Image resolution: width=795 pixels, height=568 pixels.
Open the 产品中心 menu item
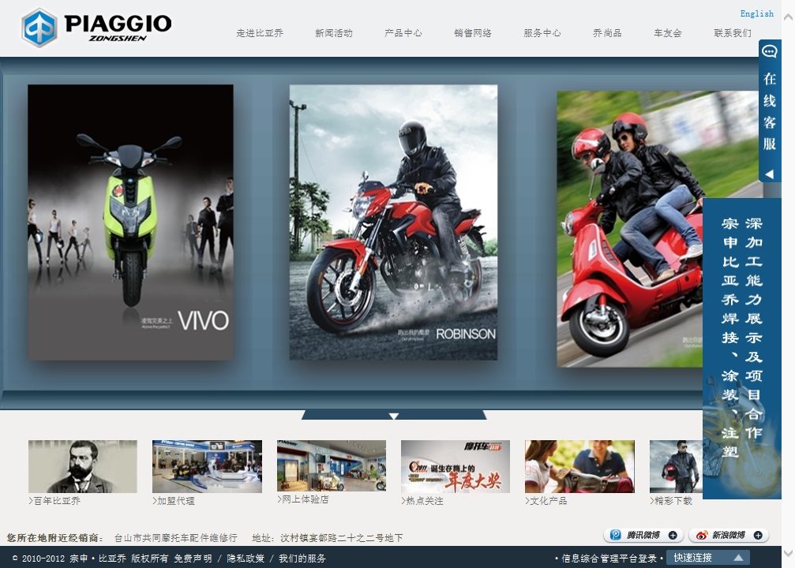click(403, 33)
